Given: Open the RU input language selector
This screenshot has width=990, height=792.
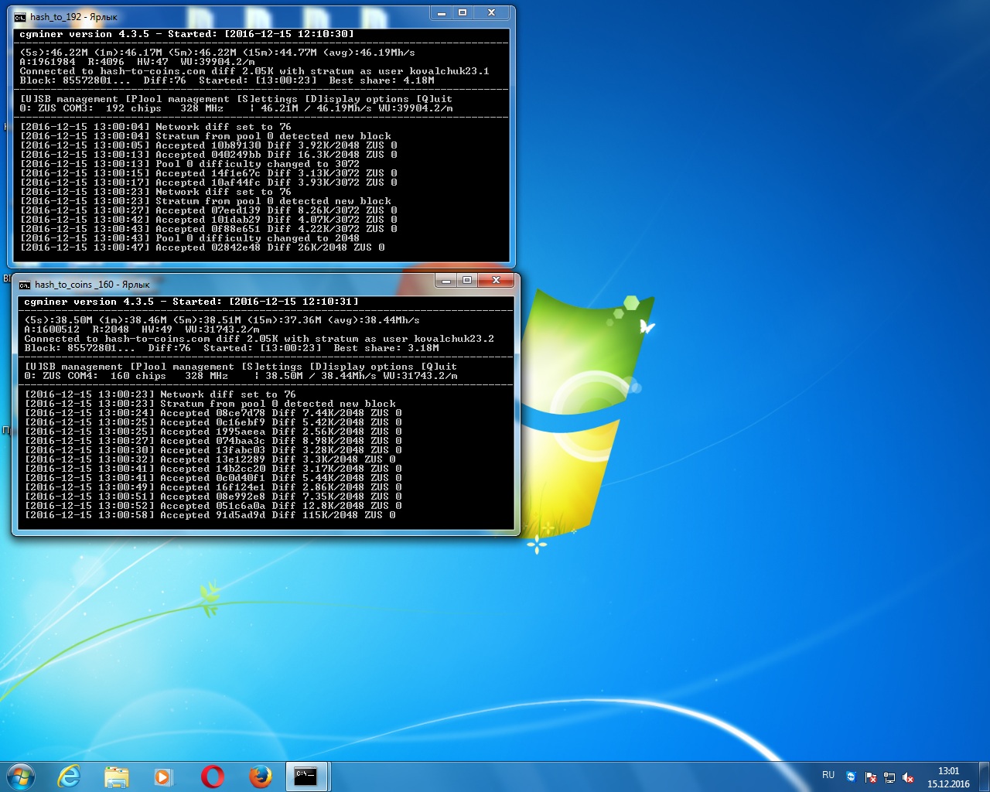Looking at the screenshot, I should point(828,775).
